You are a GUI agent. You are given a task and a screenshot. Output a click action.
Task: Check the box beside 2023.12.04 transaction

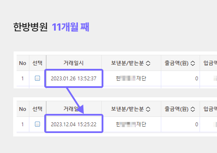point(37,124)
